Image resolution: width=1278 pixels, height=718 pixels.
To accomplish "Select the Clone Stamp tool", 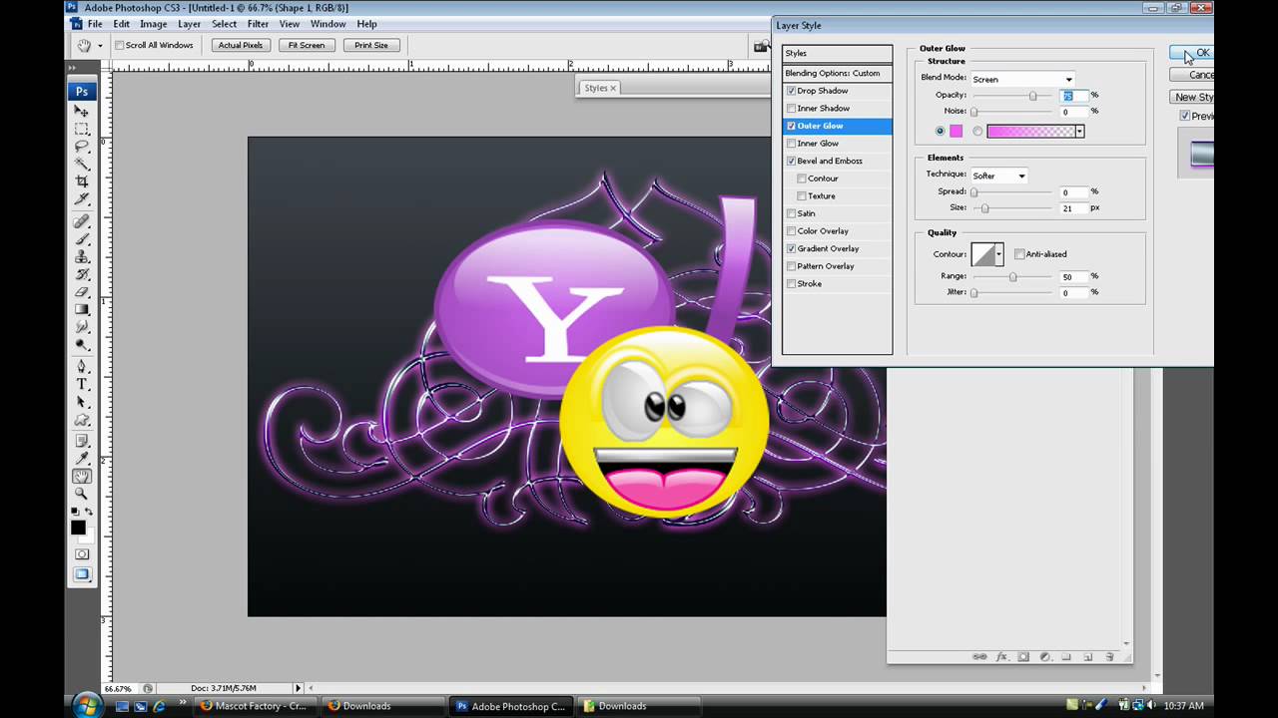I will point(82,256).
